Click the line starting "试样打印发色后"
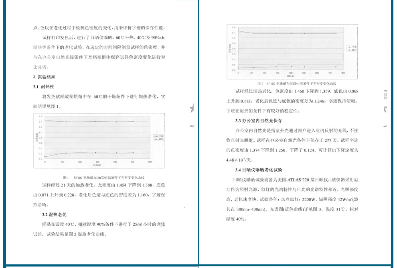 pos(104,37)
